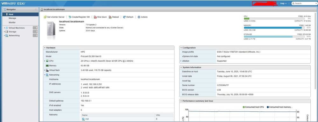Click the host icon beside localhost.localdomain title

pos(42,9)
